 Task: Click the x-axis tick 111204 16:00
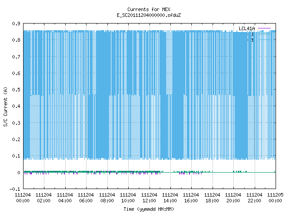click(x=191, y=197)
